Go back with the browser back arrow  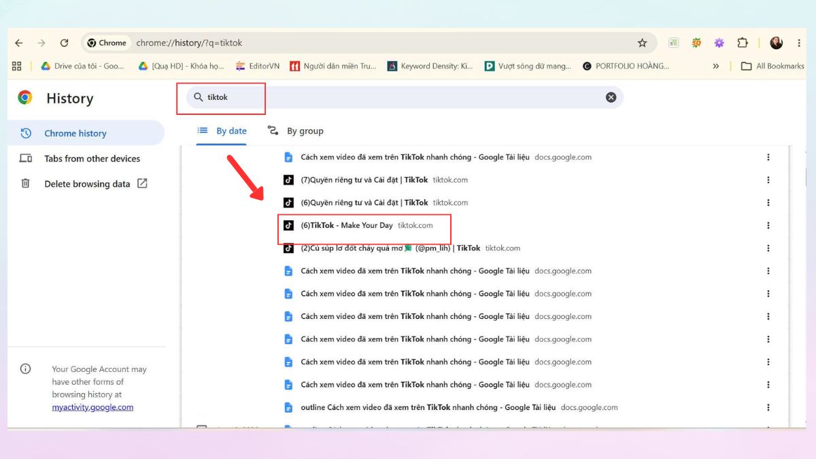click(18, 43)
